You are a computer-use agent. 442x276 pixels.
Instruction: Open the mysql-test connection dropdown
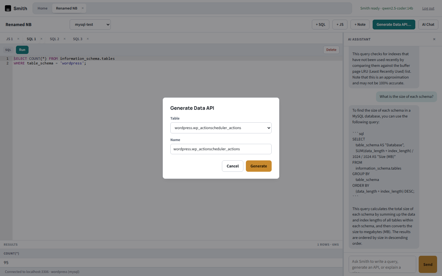90,25
